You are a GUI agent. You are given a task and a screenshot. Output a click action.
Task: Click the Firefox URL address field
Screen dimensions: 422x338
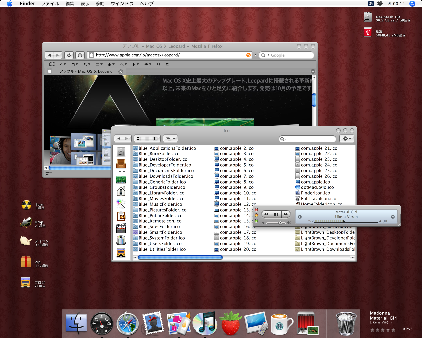click(170, 55)
